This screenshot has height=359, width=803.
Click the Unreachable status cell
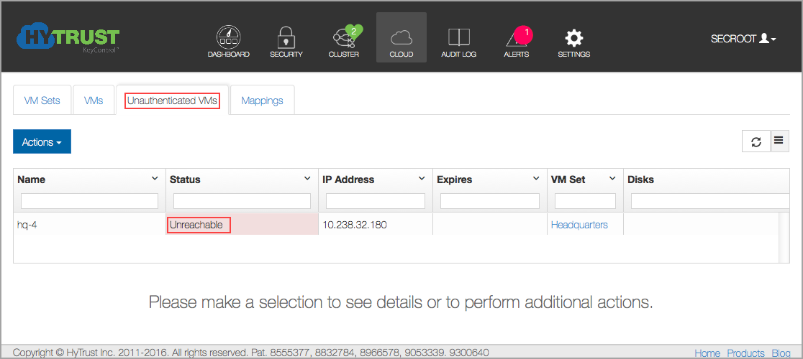tap(242, 225)
